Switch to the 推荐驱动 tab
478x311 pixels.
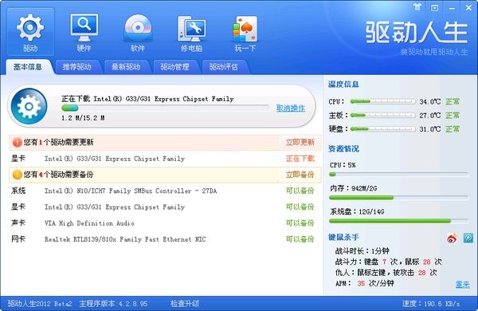(x=76, y=67)
